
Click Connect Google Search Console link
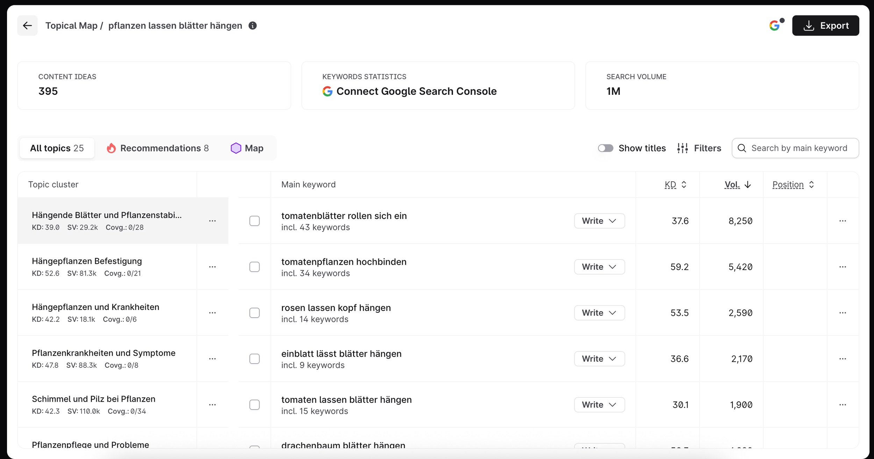click(x=416, y=91)
